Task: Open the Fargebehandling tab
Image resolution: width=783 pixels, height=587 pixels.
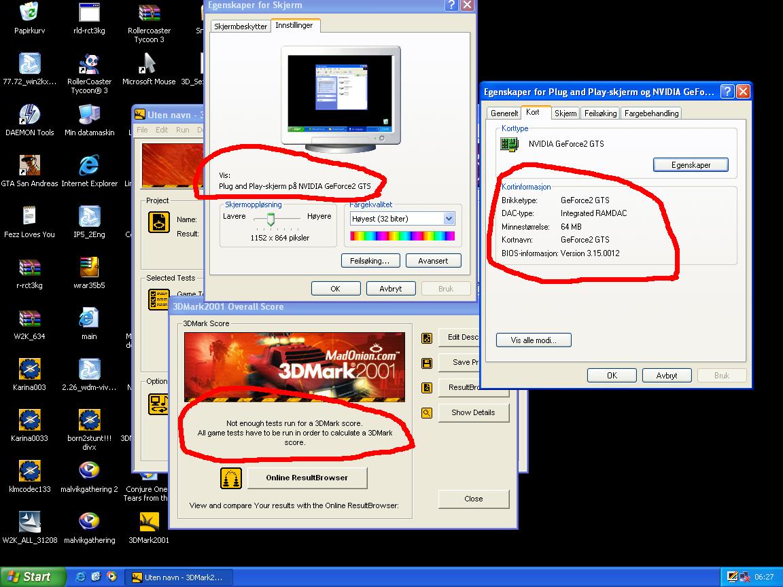Action: click(651, 113)
